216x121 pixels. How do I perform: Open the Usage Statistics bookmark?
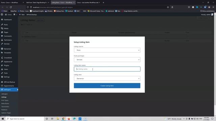coord(130,11)
